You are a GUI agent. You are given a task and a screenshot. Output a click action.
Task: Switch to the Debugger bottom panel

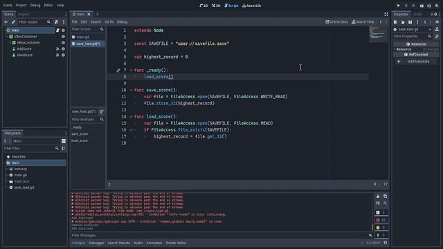point(96,243)
